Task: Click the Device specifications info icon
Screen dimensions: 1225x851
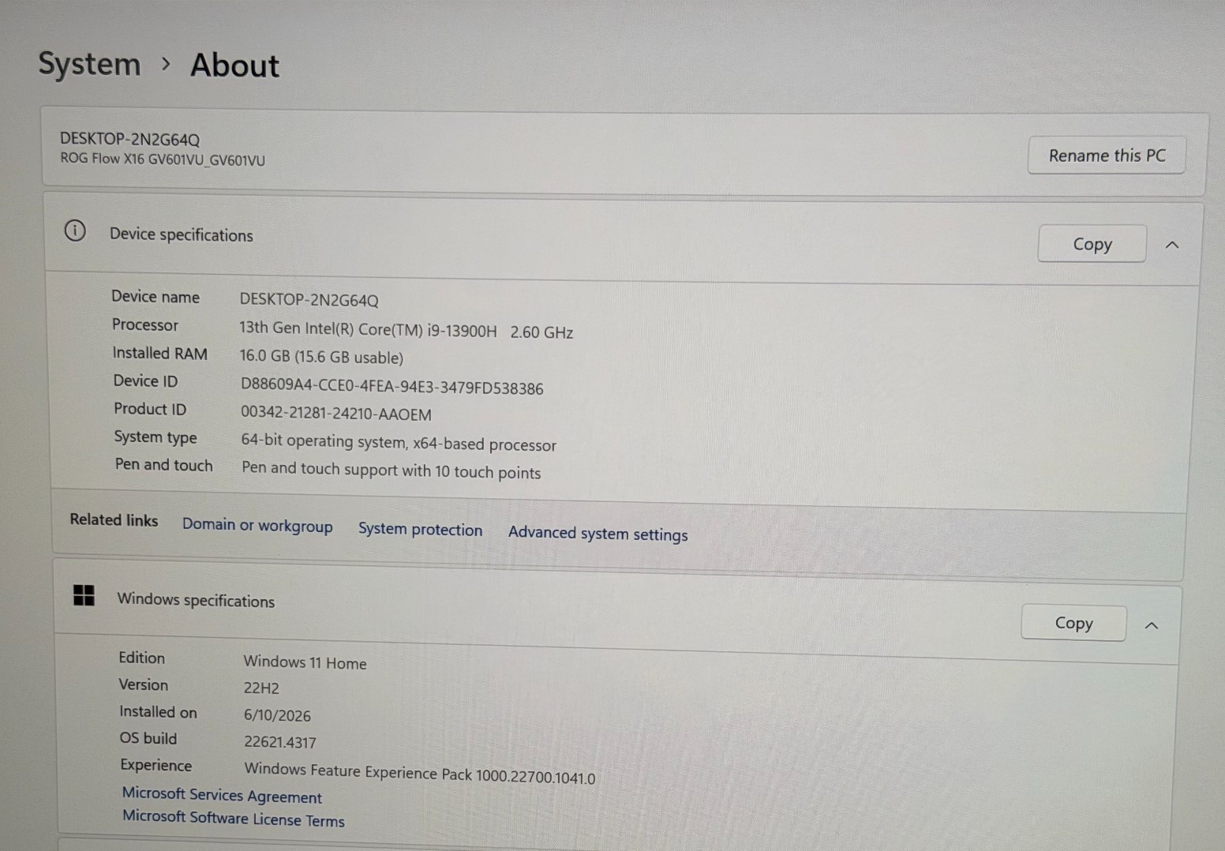Action: tap(75, 231)
